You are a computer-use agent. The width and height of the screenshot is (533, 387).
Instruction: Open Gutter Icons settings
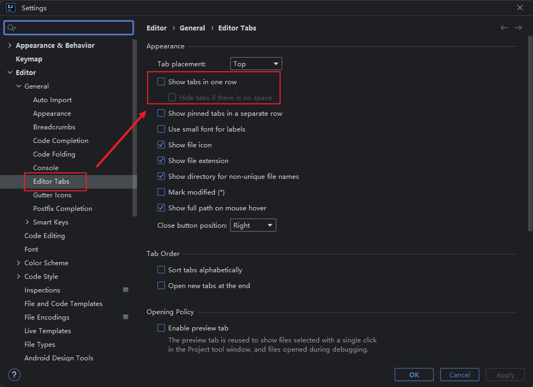(x=52, y=195)
